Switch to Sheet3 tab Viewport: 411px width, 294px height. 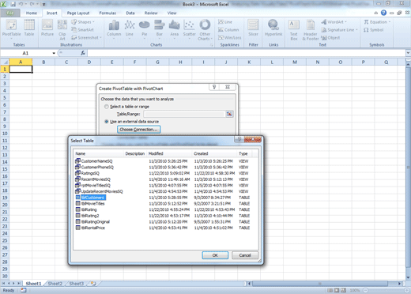click(x=76, y=284)
